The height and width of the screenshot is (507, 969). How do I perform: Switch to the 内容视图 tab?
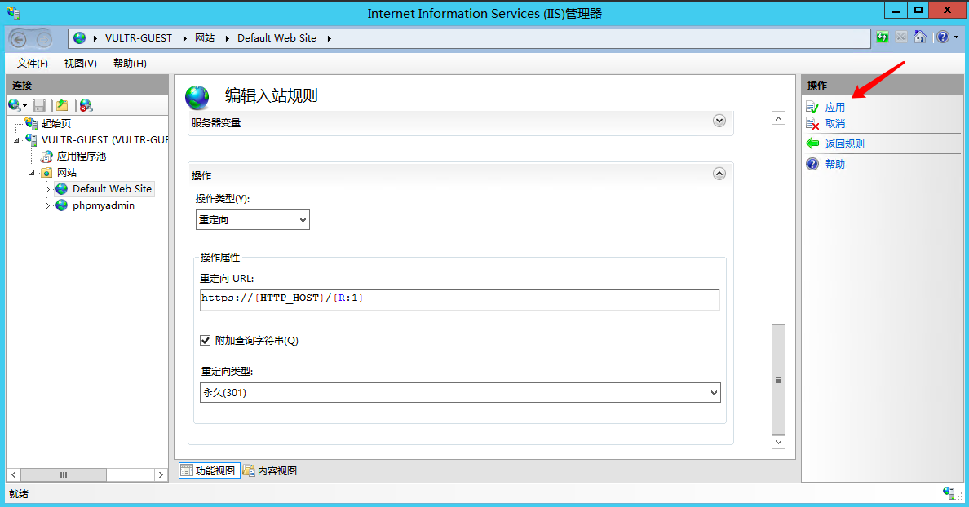pos(270,470)
